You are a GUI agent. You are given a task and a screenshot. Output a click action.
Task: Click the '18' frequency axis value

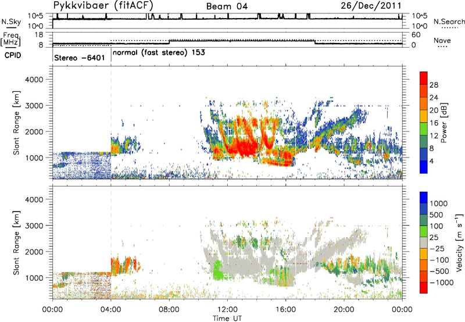[x=38, y=34]
